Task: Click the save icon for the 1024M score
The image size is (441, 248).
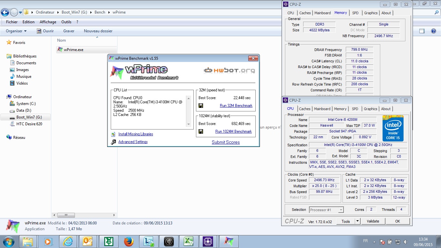Action: point(201,131)
